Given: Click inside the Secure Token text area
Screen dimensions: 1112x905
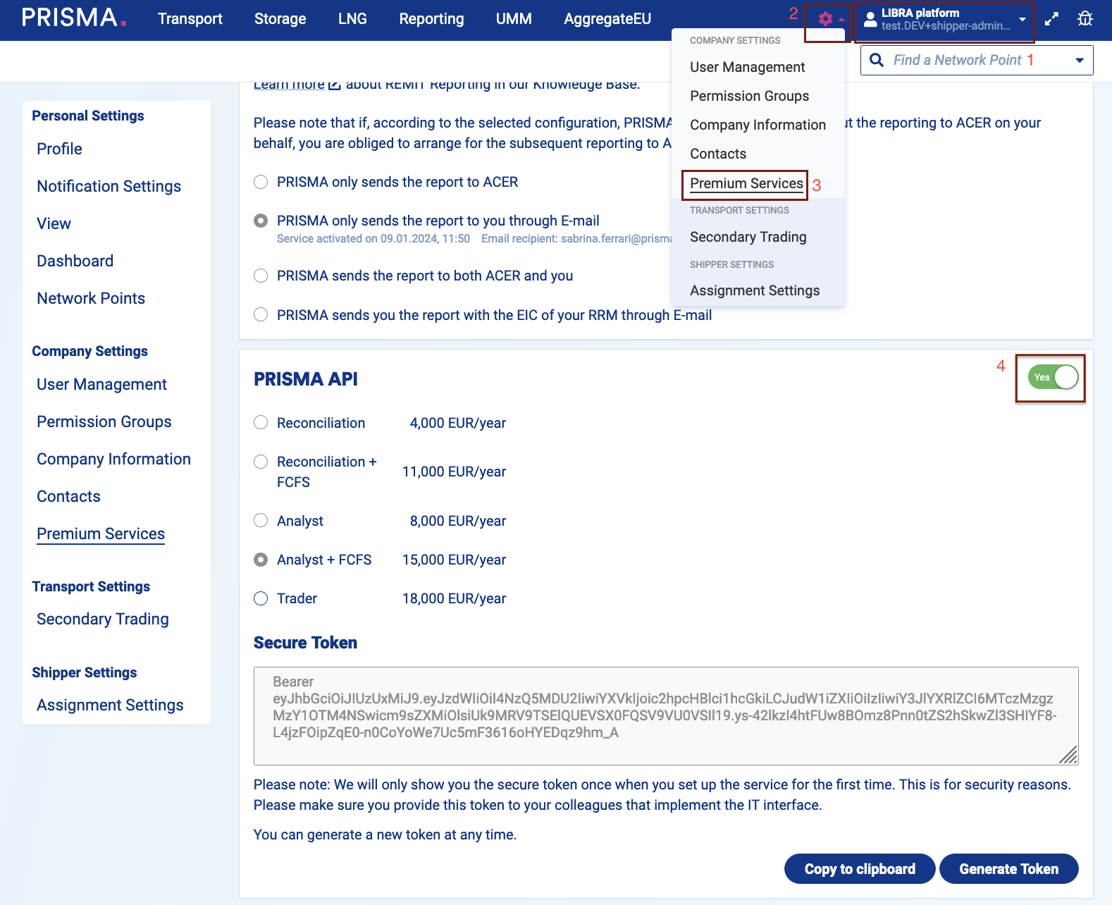Looking at the screenshot, I should [x=666, y=715].
